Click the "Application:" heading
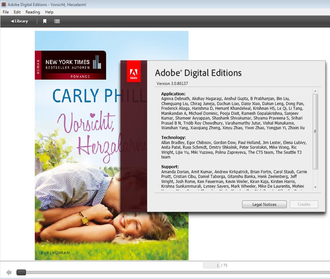Image resolution: width=330 pixels, height=279 pixels. click(x=173, y=94)
